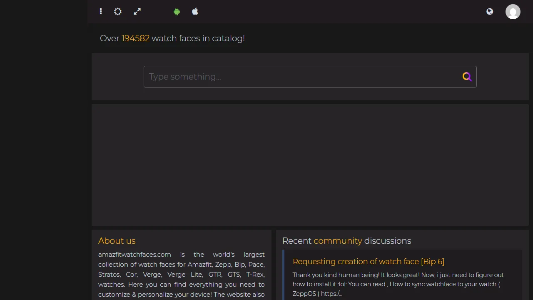Screen dimensions: 533x300
Task: Click the Apple iOS app icon
Action: (195, 12)
